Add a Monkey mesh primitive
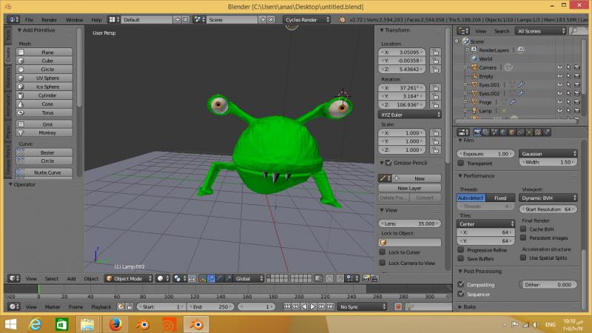The height and width of the screenshot is (333, 592). pyautogui.click(x=47, y=132)
